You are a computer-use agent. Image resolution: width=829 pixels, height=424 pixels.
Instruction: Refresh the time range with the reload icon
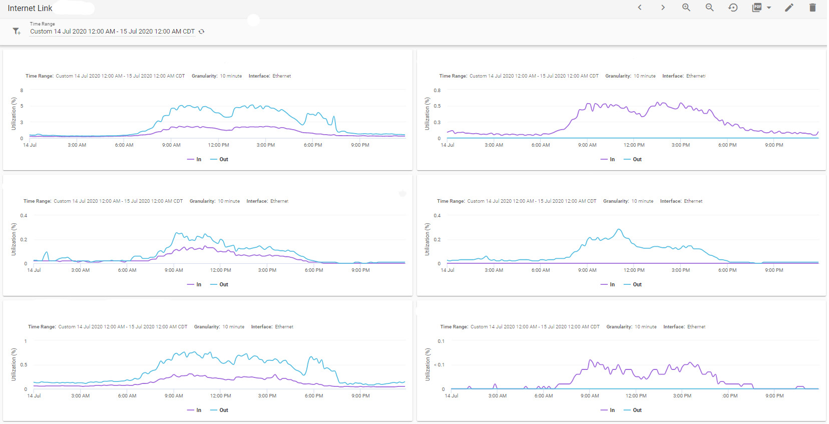202,32
